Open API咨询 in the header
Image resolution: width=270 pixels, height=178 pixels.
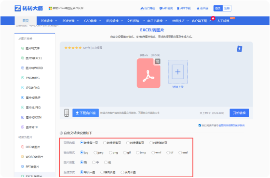click(x=166, y=8)
